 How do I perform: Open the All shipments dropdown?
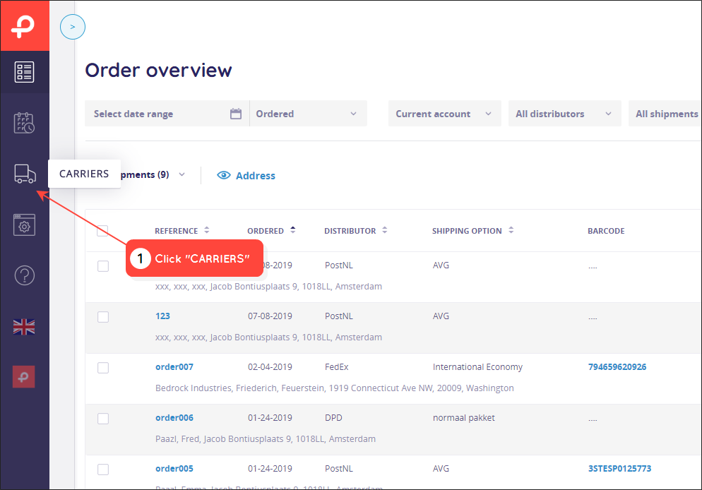coord(665,114)
